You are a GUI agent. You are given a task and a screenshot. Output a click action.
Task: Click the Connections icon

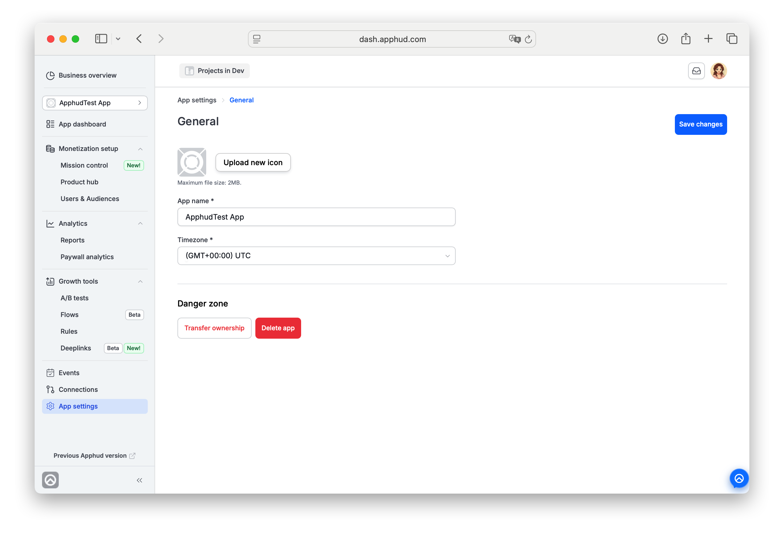pyautogui.click(x=50, y=389)
